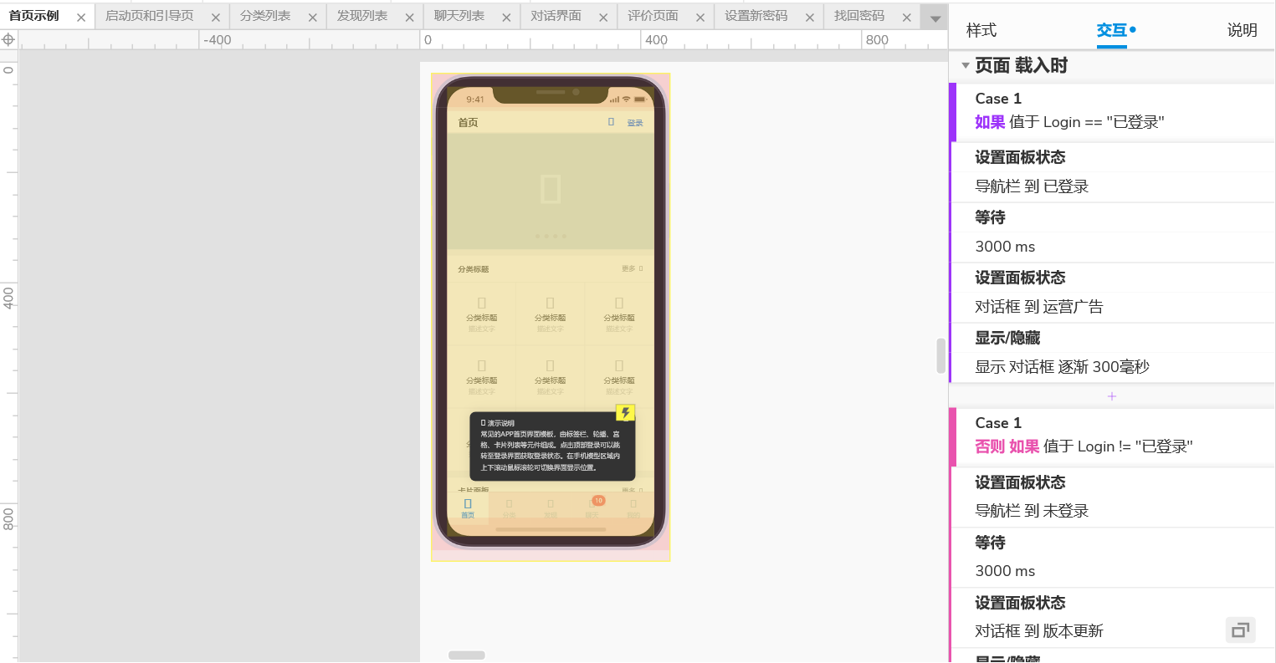
Task: Select action 导航栏 到 已登录
Action: [1032, 186]
